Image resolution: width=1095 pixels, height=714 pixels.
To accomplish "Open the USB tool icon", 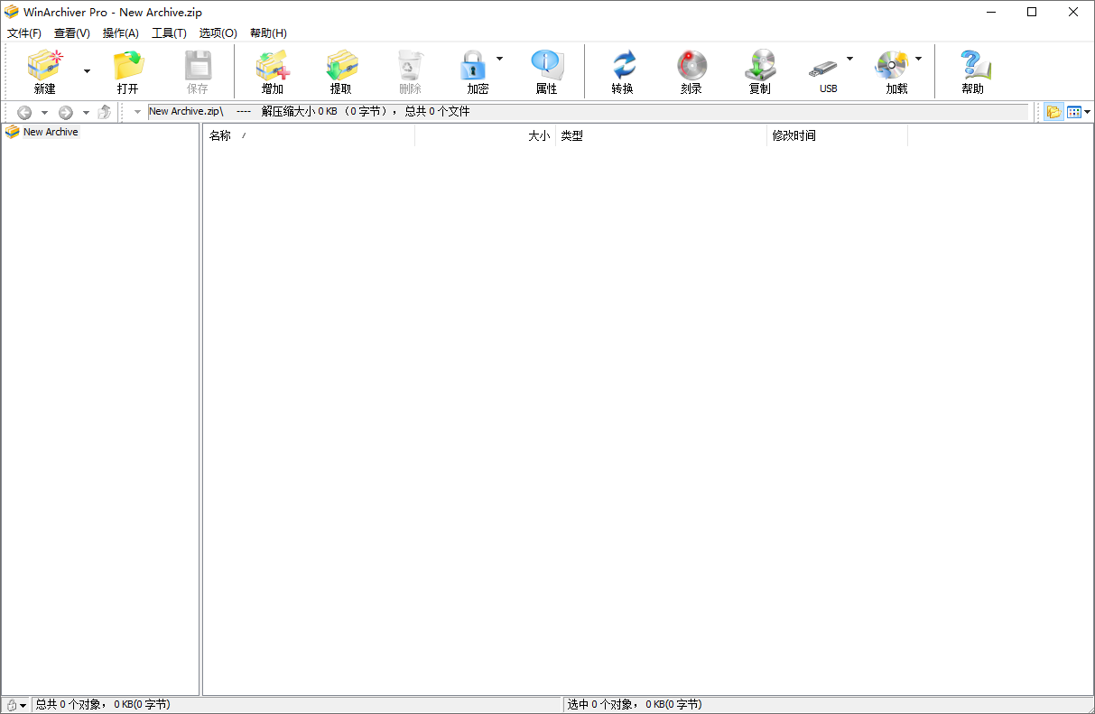I will pos(828,70).
